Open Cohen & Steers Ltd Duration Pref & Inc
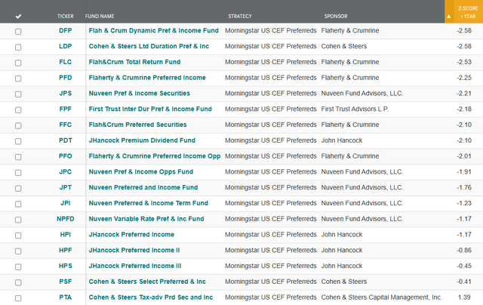 [149, 46]
